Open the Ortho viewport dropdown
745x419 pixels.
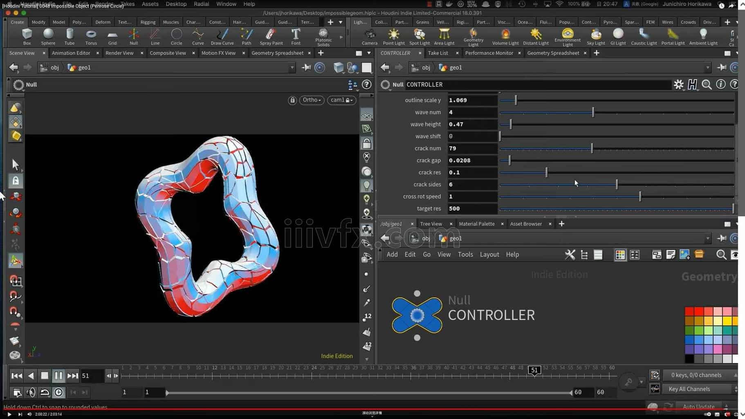tap(312, 100)
